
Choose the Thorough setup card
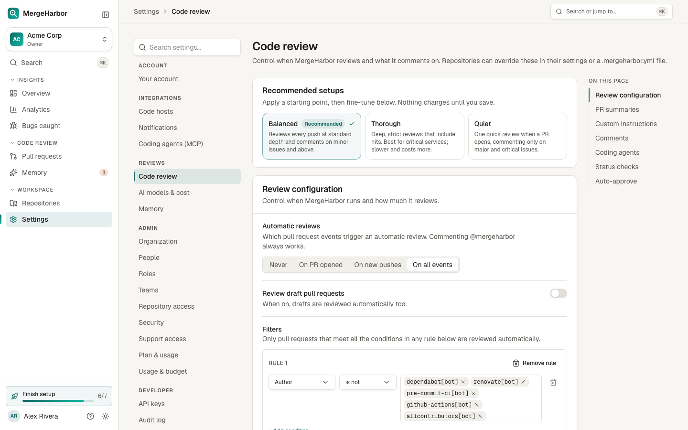[415, 136]
